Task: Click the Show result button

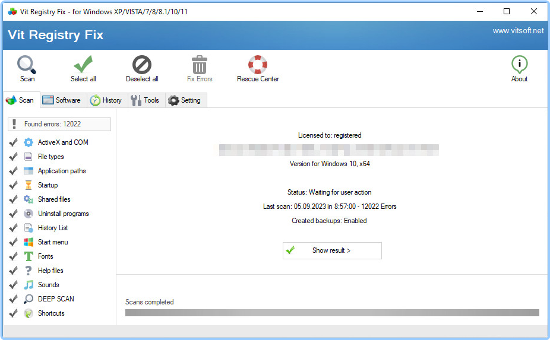Action: point(332,250)
